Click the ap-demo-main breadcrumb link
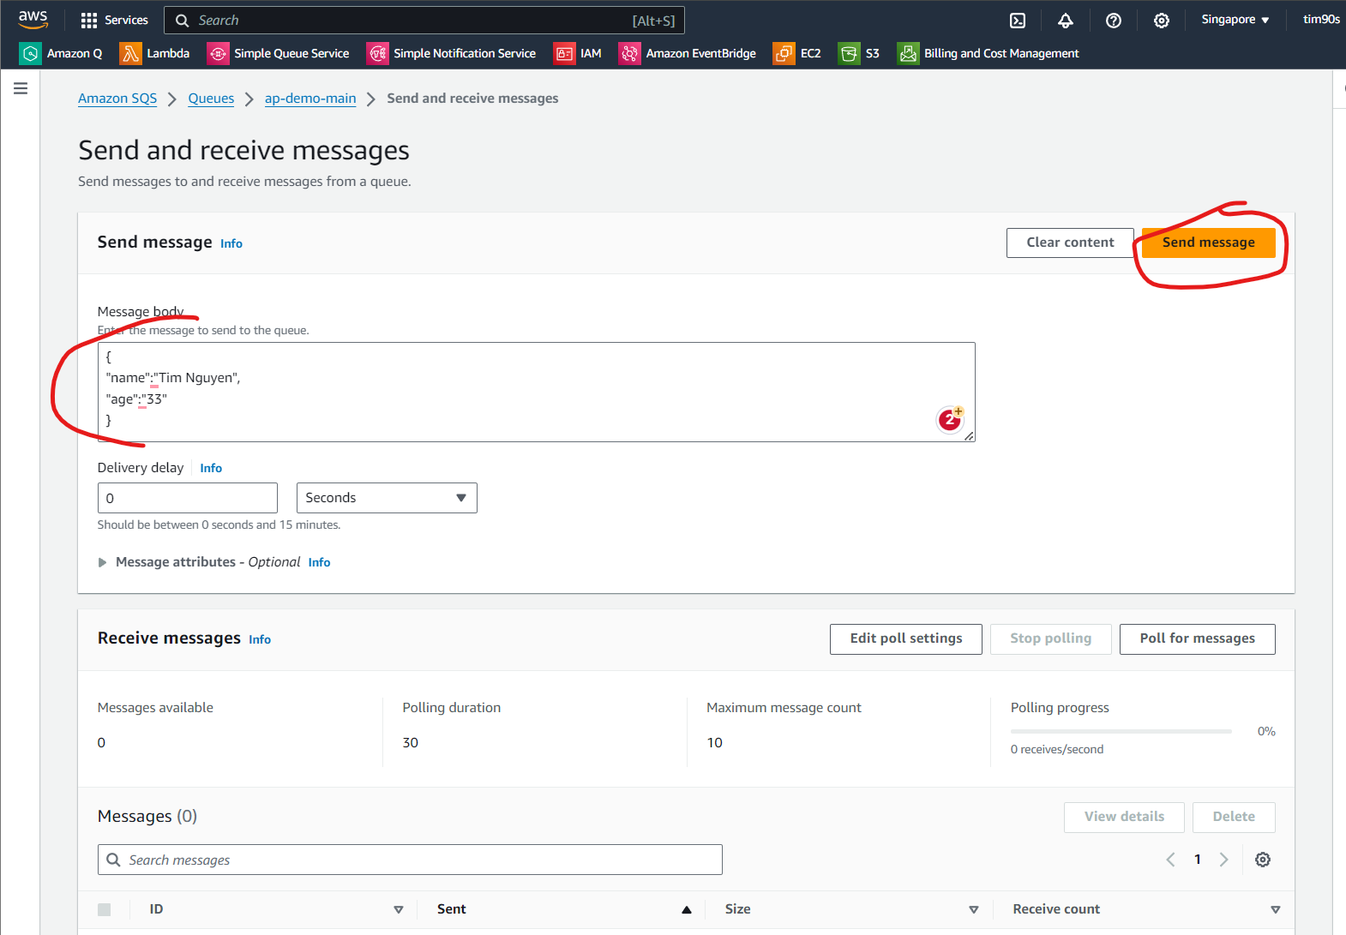Screen dimensions: 1346x935 click(310, 99)
